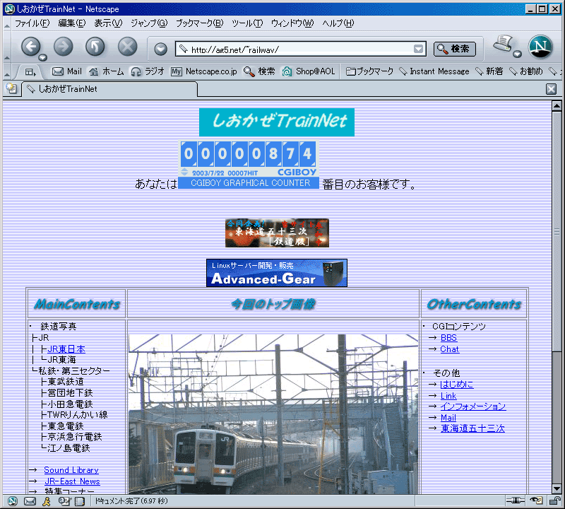Viewport: 565px width, 509px height.
Task: Click the CGIBOY graphical counter image
Action: click(249, 165)
